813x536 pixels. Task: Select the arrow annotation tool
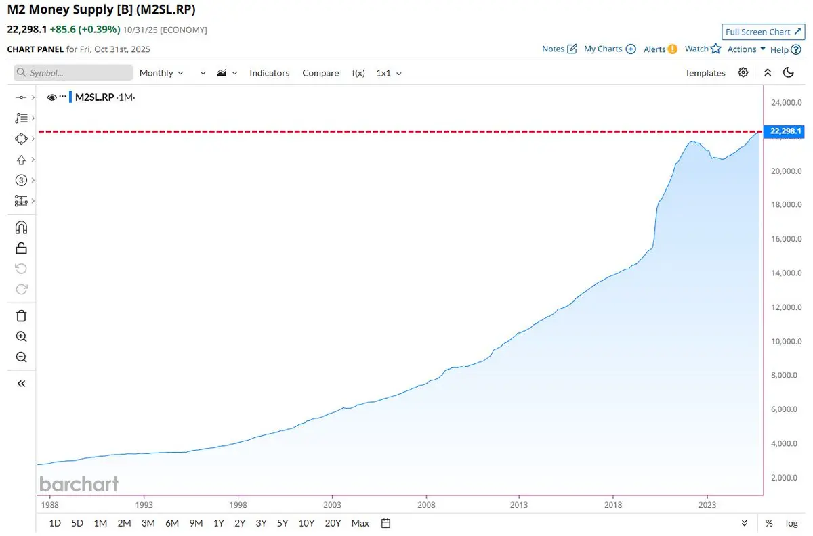coord(21,160)
